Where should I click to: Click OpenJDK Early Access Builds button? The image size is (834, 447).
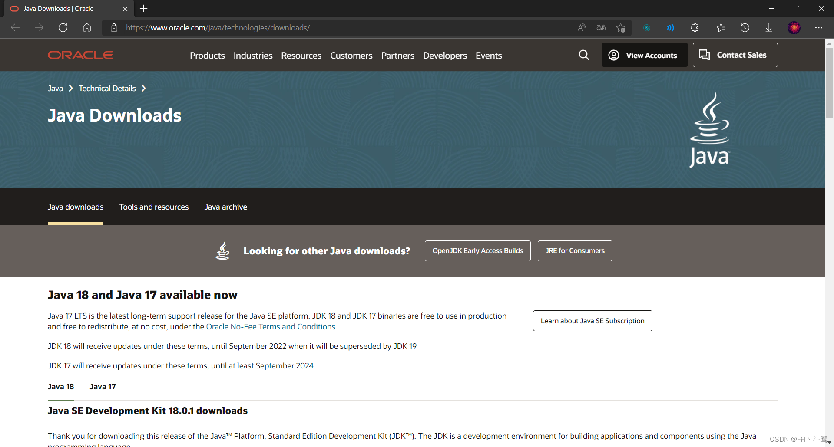pos(478,251)
